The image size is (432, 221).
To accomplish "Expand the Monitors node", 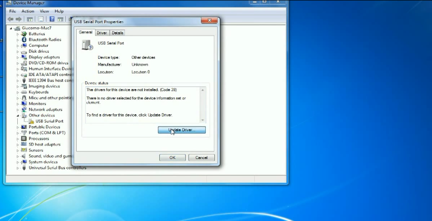I will (18, 103).
